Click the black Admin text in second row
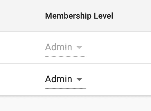The width and height of the screenshot is (151, 111). pos(59,79)
